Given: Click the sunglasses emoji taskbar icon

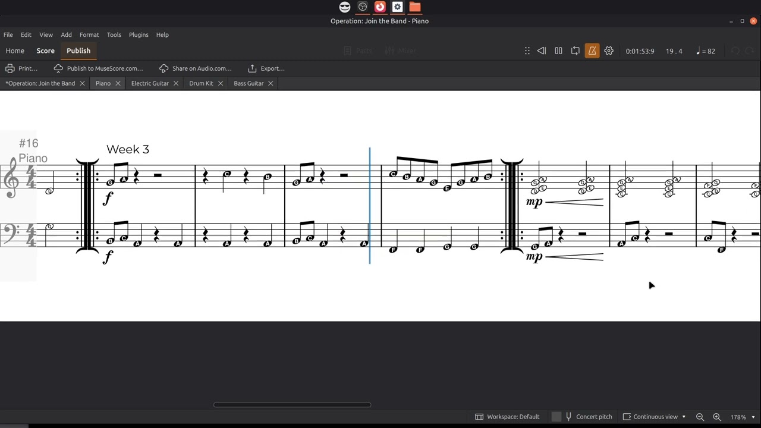Looking at the screenshot, I should (x=345, y=7).
